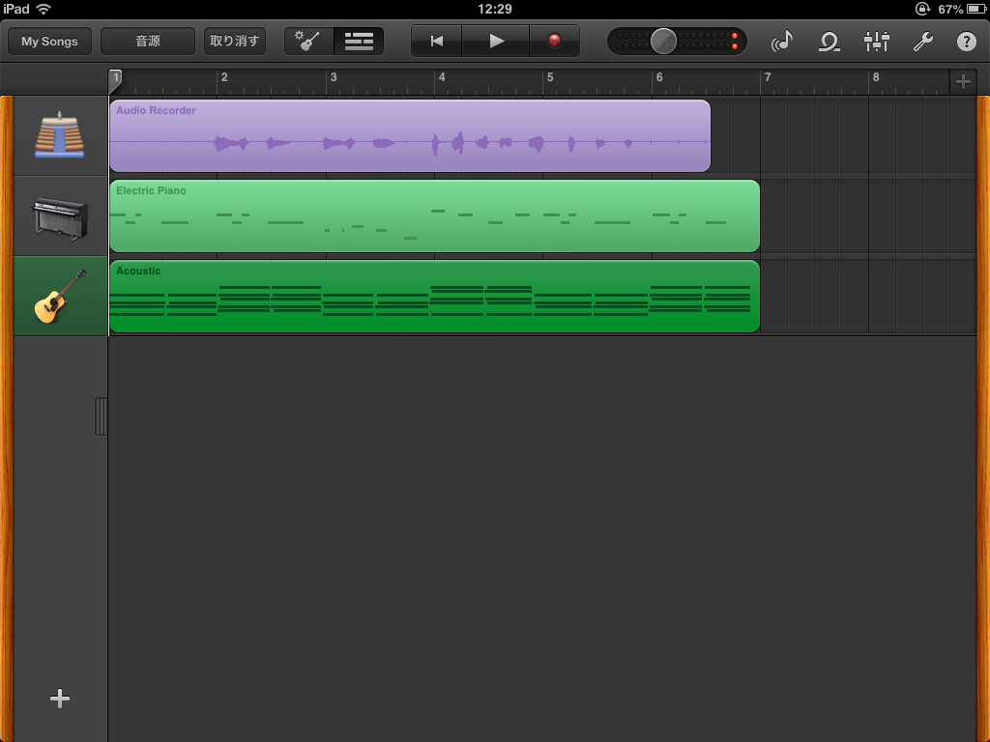Tap the rotation lock status icon
The image size is (990, 742).
pos(922,9)
